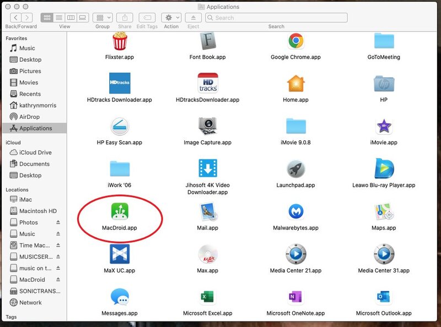Show Recents in the sidebar
The image size is (441, 327).
coord(34,94)
